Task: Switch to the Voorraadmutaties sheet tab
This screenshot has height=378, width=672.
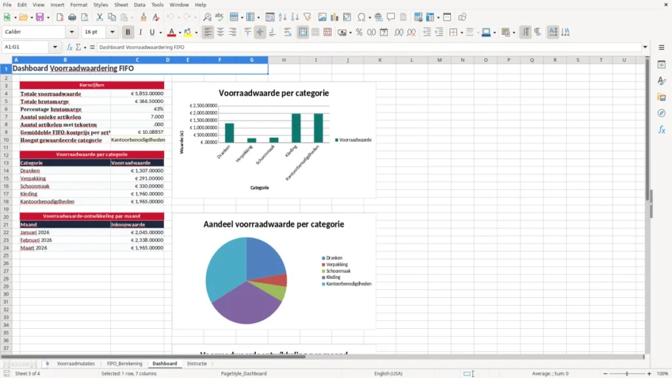Action: pyautogui.click(x=76, y=364)
